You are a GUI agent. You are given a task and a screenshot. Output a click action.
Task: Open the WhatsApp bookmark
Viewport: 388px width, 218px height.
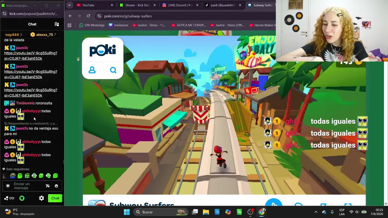click(92, 25)
